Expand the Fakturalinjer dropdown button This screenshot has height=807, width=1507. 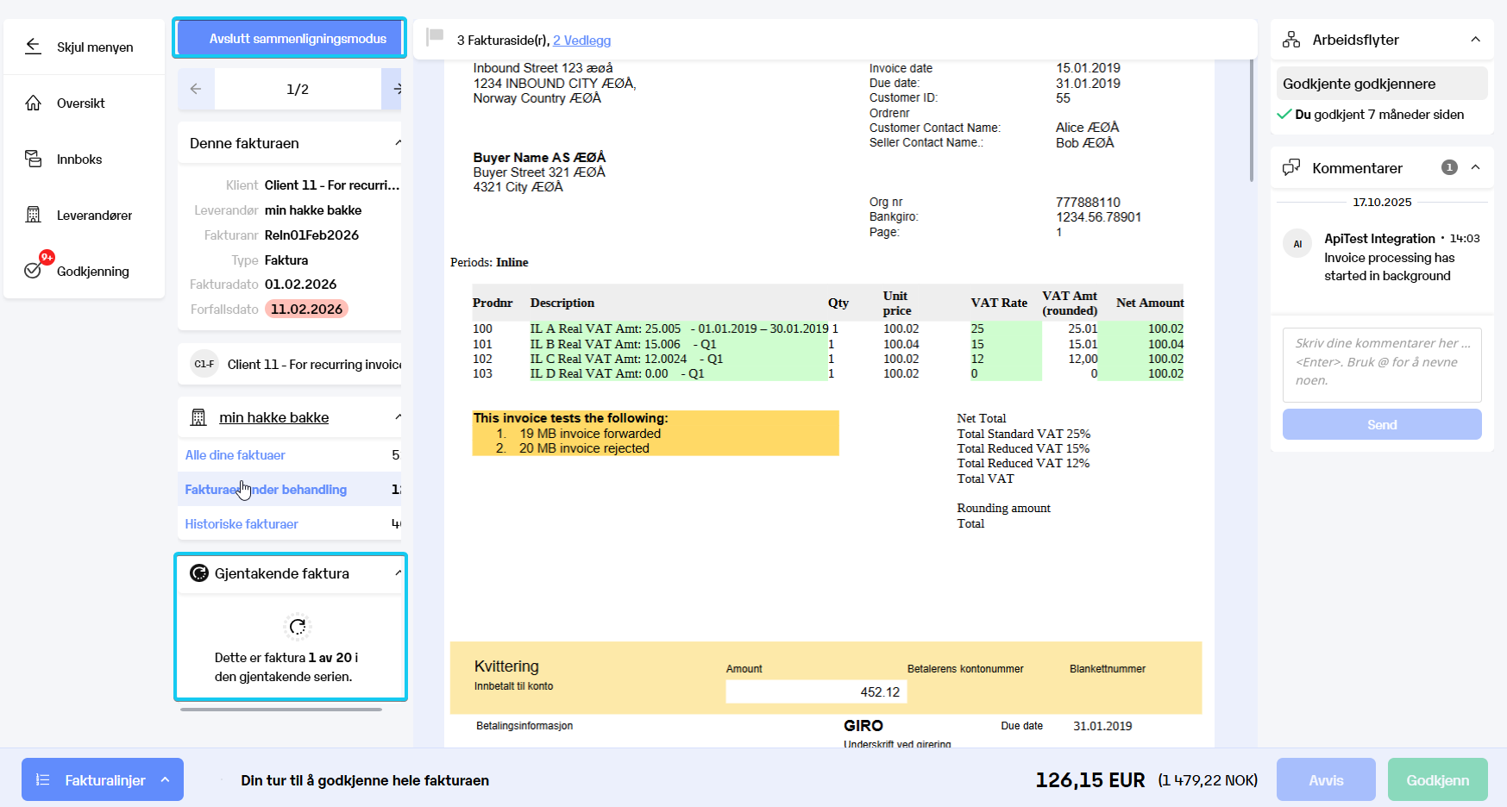tap(103, 779)
